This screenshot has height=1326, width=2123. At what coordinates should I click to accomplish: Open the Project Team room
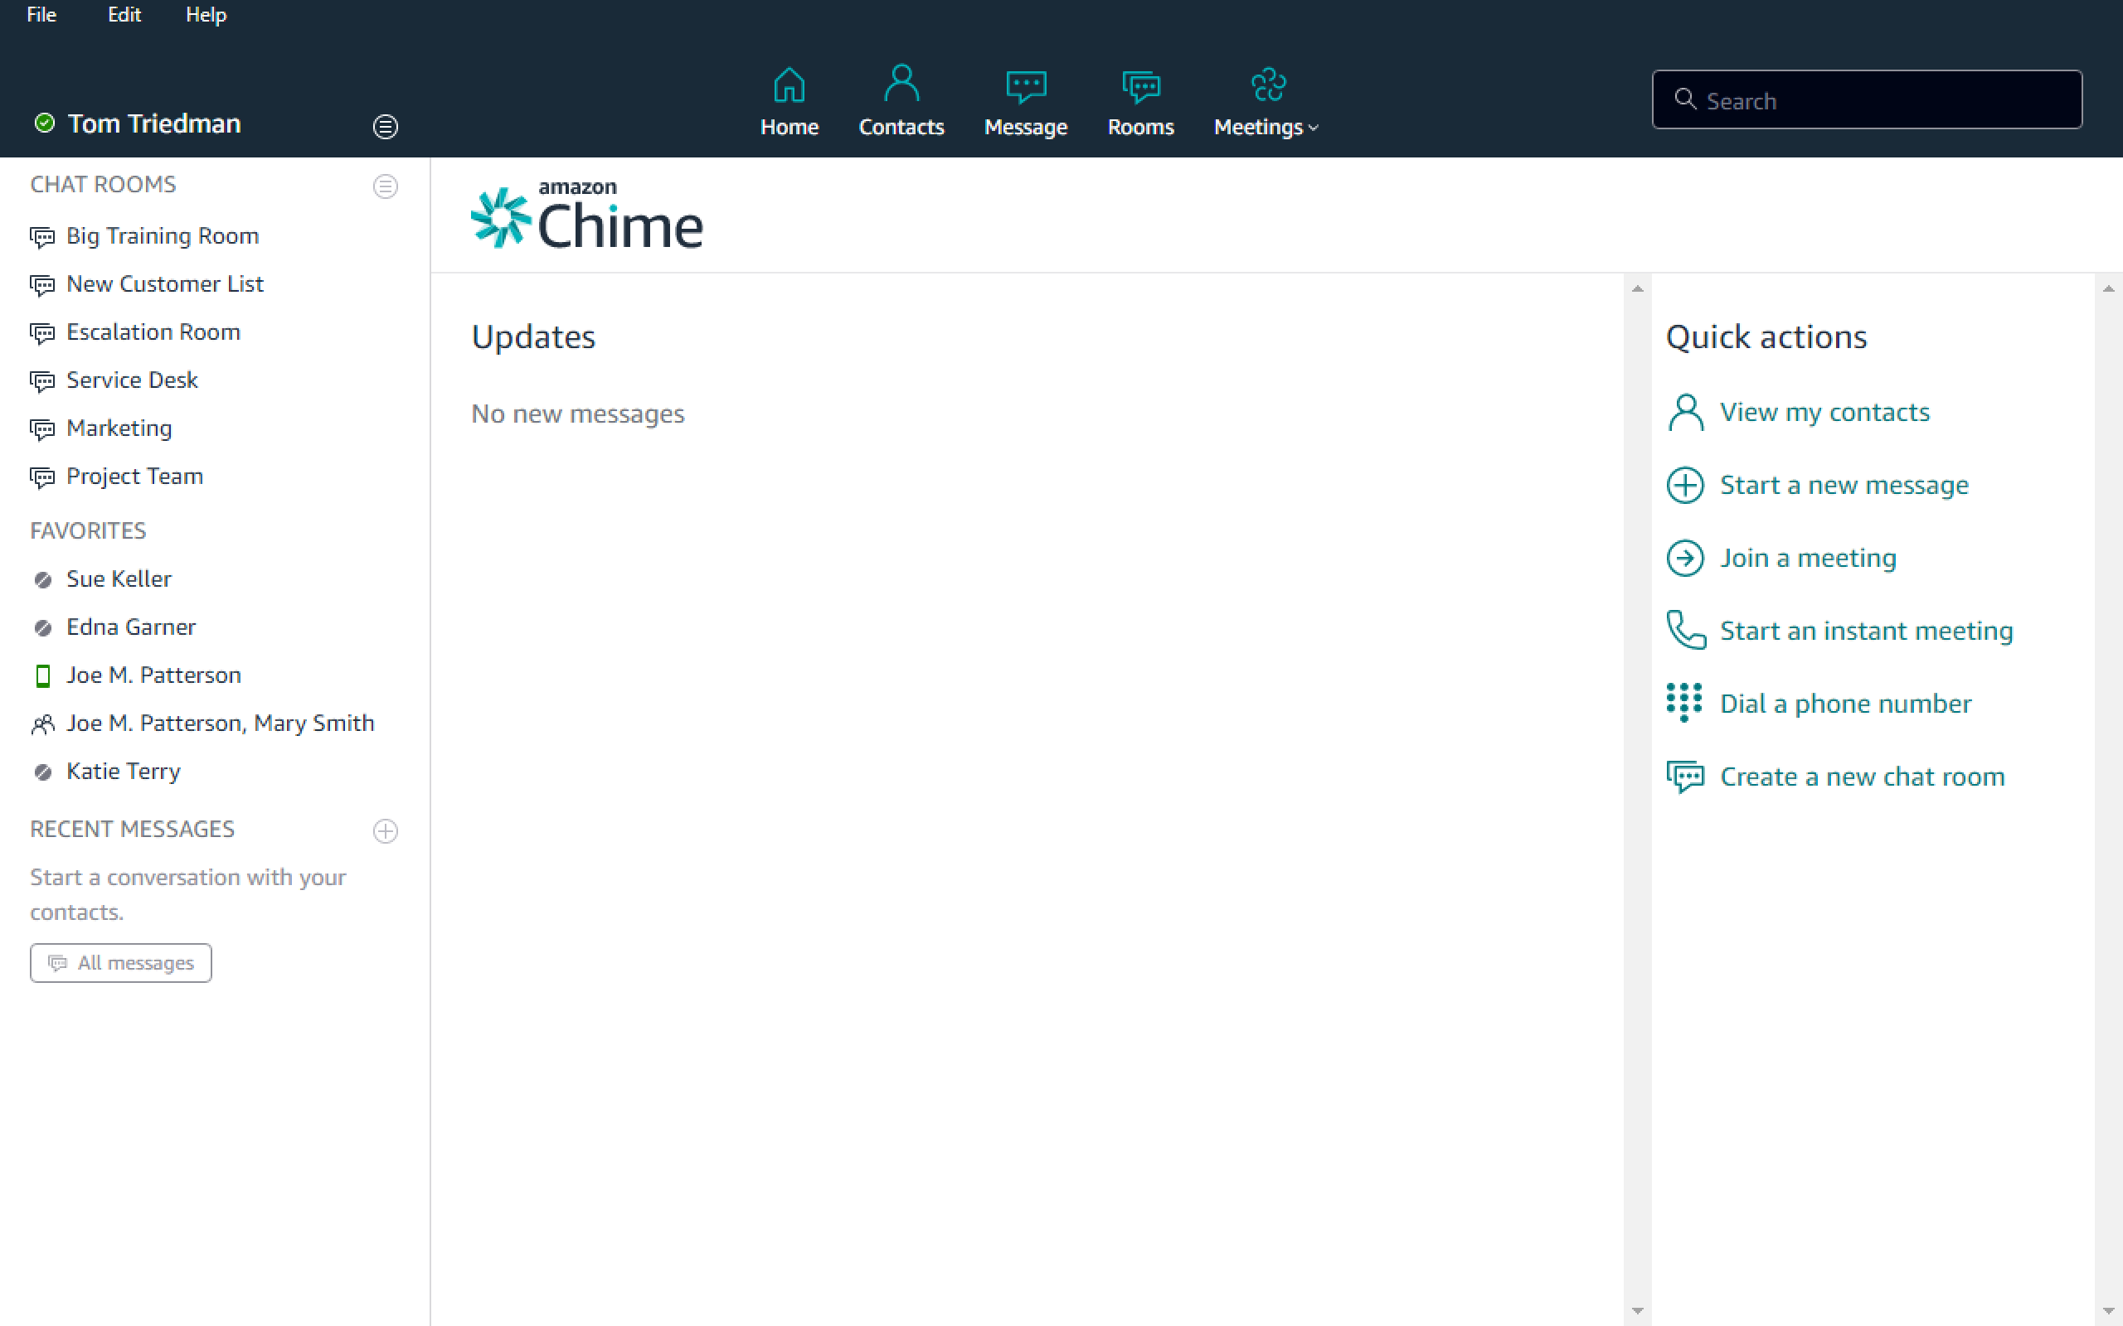coord(134,477)
